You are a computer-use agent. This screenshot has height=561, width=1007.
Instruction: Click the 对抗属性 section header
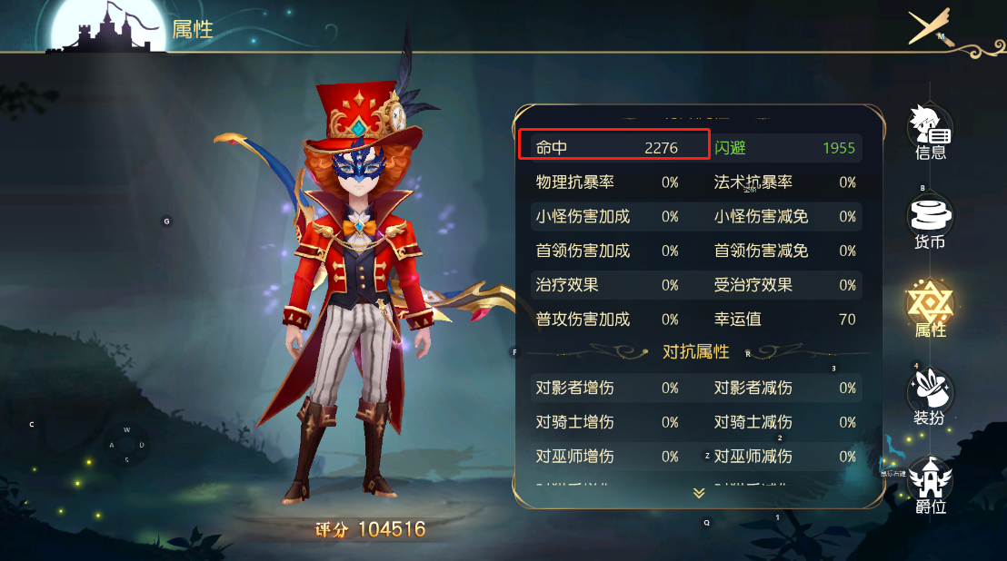pos(696,351)
